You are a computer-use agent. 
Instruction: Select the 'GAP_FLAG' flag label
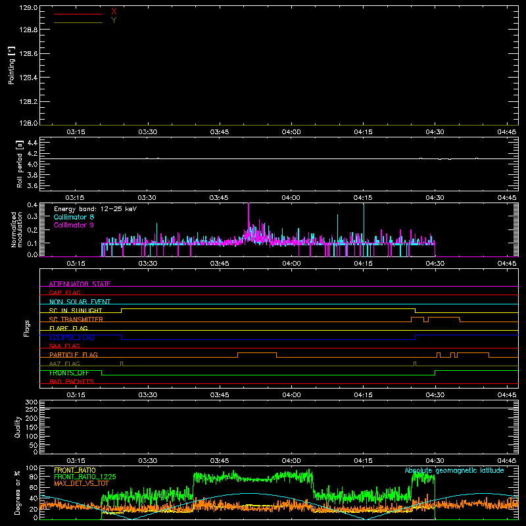click(x=64, y=293)
